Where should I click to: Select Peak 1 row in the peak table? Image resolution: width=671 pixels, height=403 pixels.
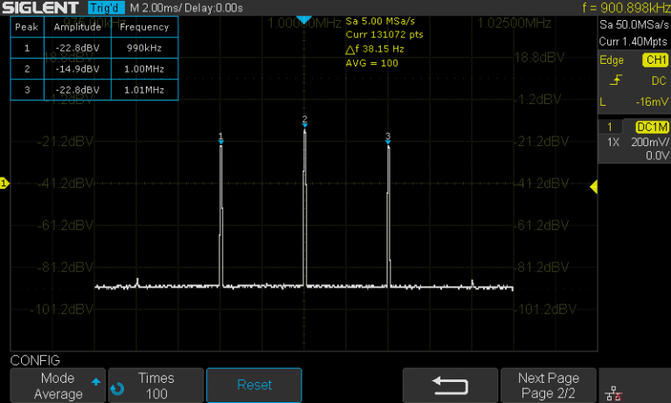click(x=93, y=50)
